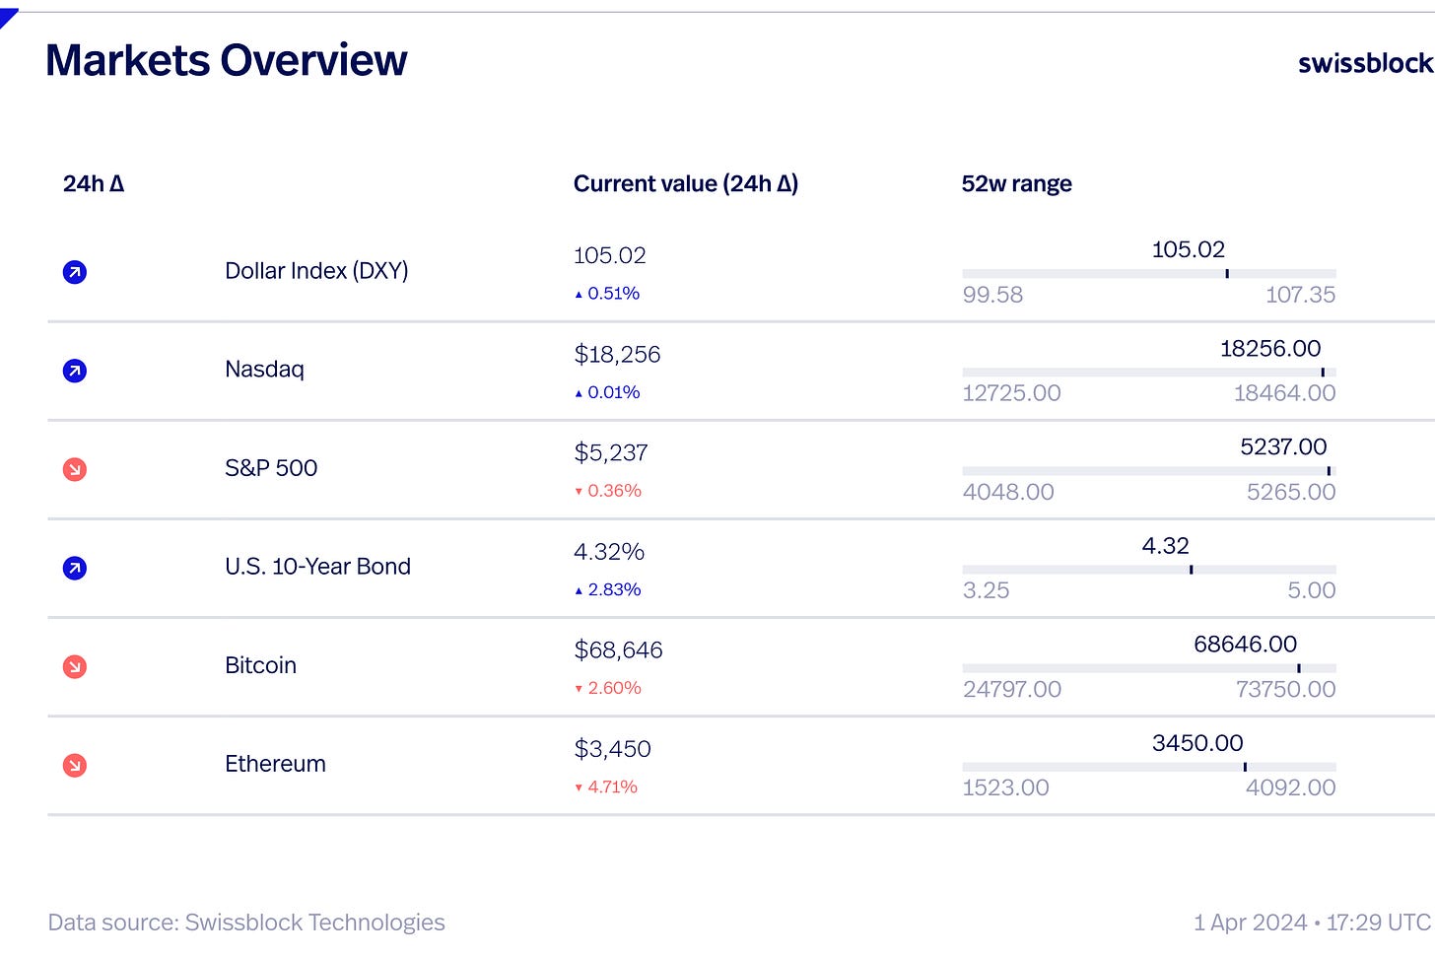Click the Nasdaq 52w range bar
The image size is (1435, 957).
coord(1149,373)
